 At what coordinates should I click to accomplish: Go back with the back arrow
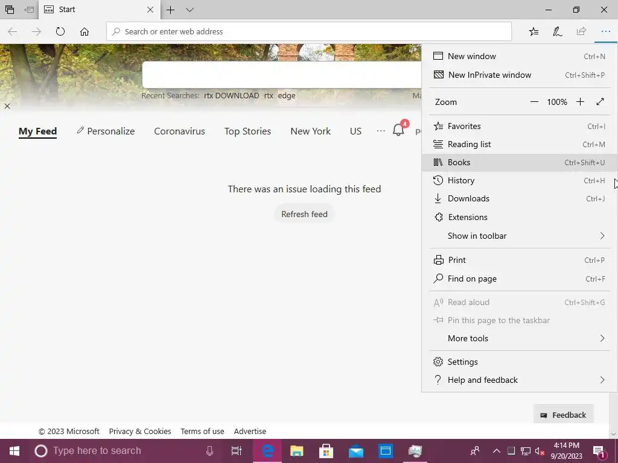click(13, 31)
